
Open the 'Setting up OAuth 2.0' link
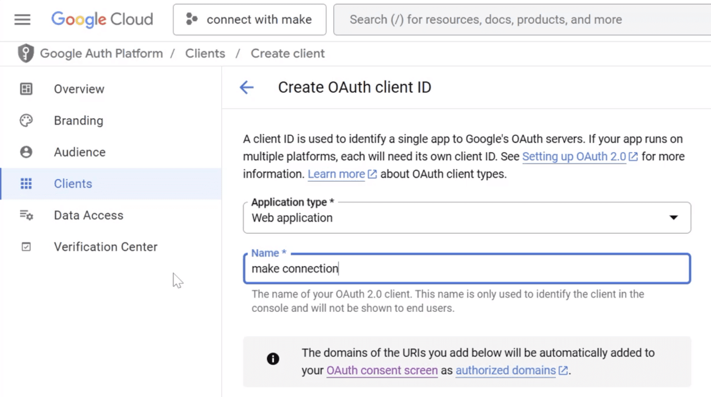(574, 157)
